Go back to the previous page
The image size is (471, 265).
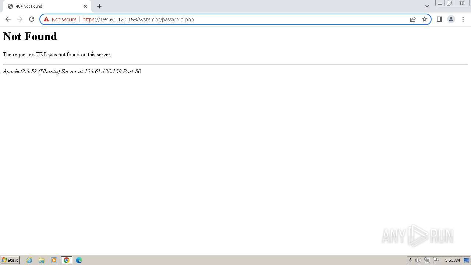[8, 19]
